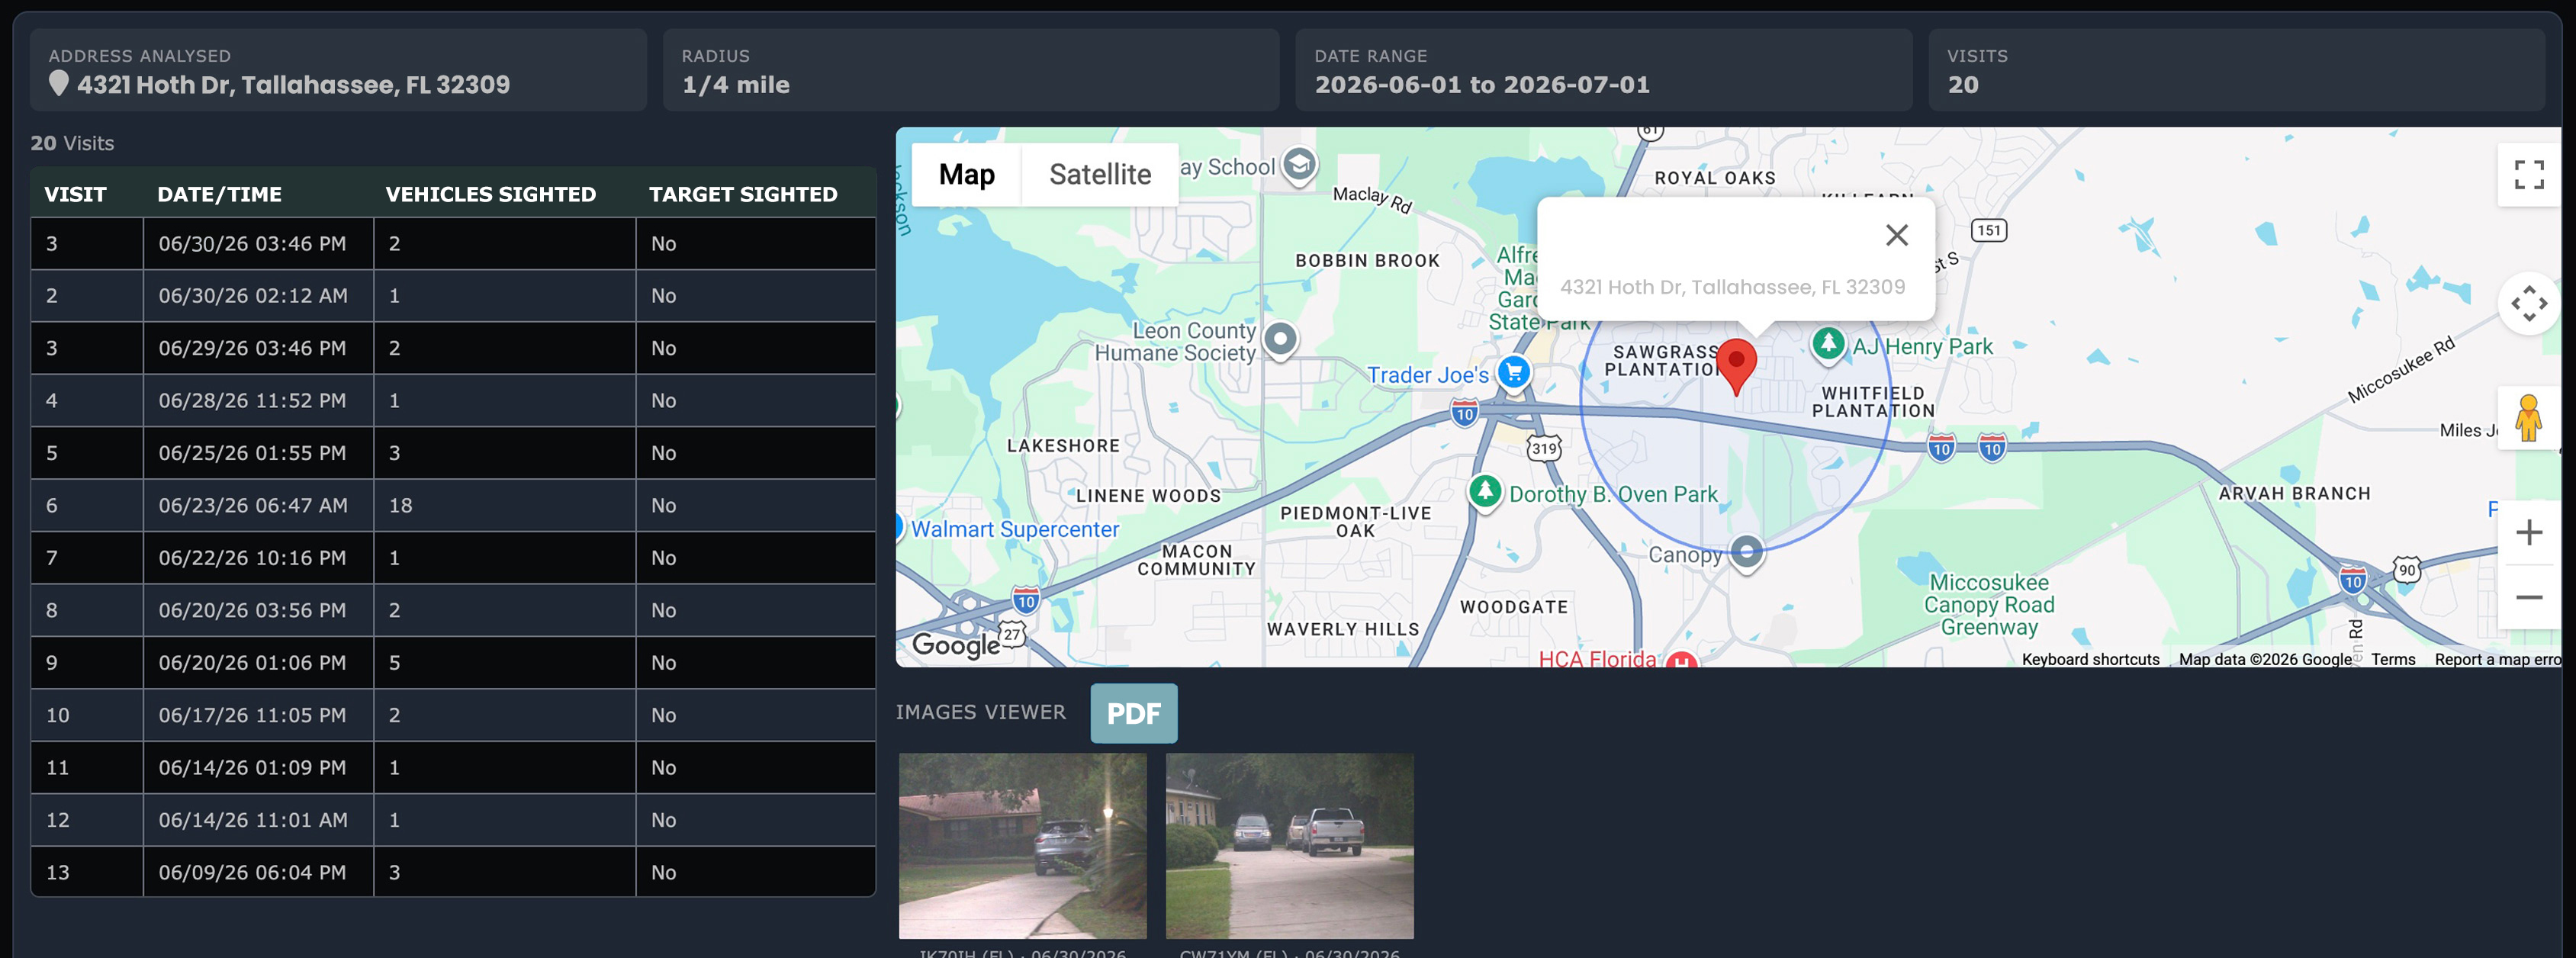Image resolution: width=2576 pixels, height=958 pixels.
Task: Sort by VISIT column header
Action: [x=75, y=194]
